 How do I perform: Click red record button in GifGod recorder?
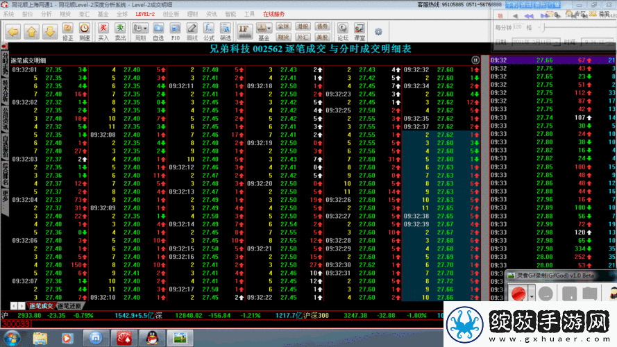pos(518,293)
